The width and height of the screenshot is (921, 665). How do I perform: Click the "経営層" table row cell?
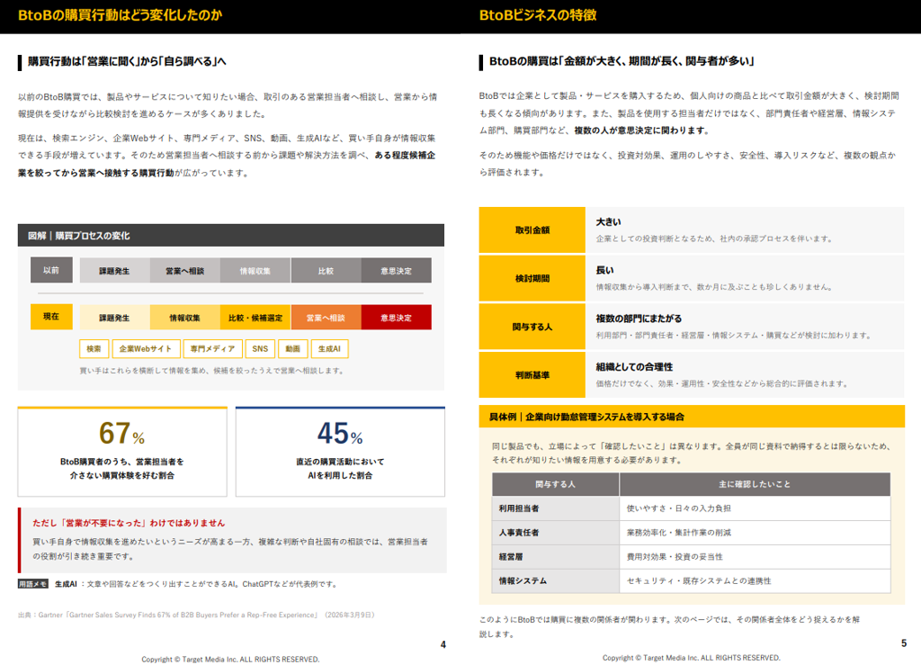(x=556, y=556)
